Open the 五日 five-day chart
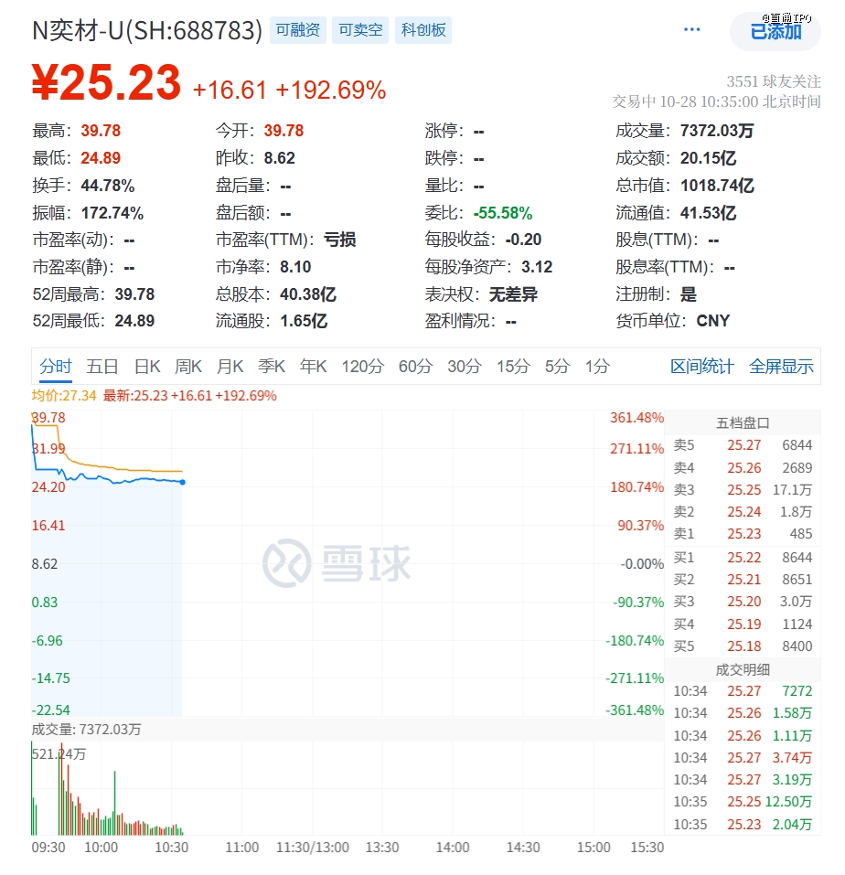Screen dimensions: 845x875 pyautogui.click(x=102, y=366)
